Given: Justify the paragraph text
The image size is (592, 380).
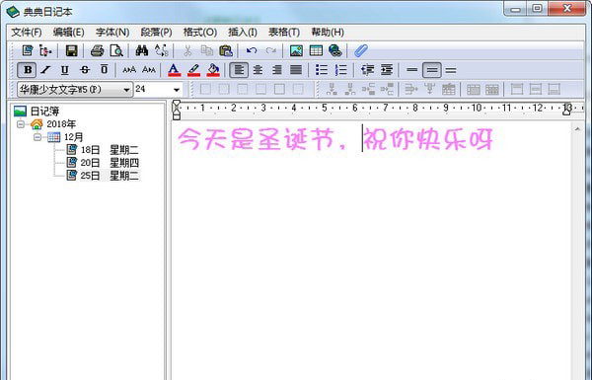Looking at the screenshot, I should pyautogui.click(x=296, y=70).
